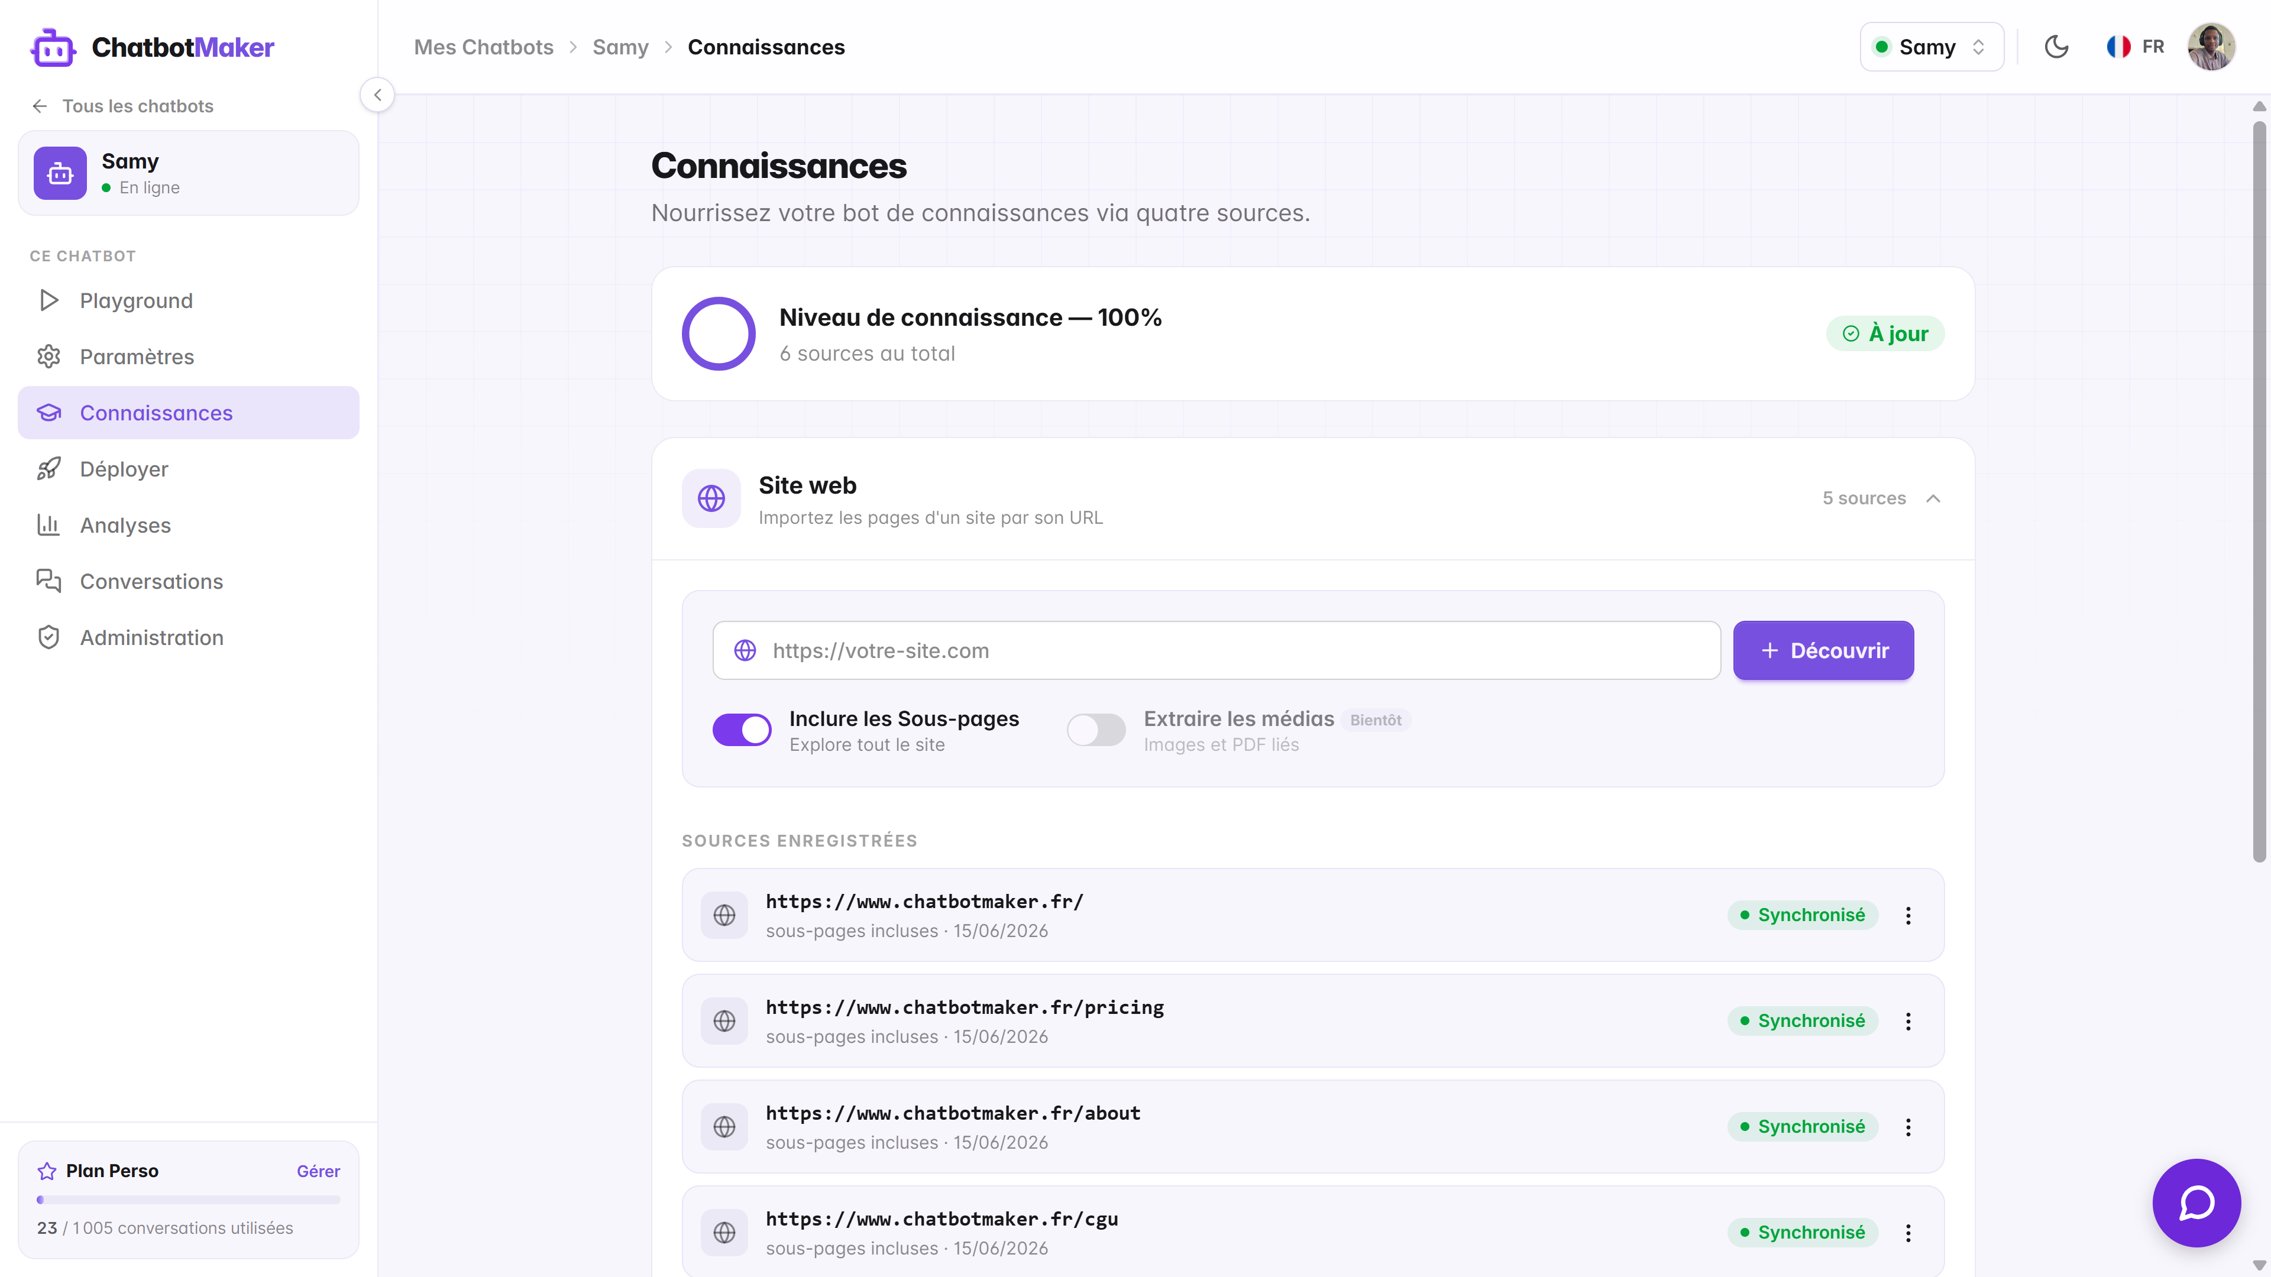Click the Paramètres gear icon
2271x1277 pixels.
[48, 356]
